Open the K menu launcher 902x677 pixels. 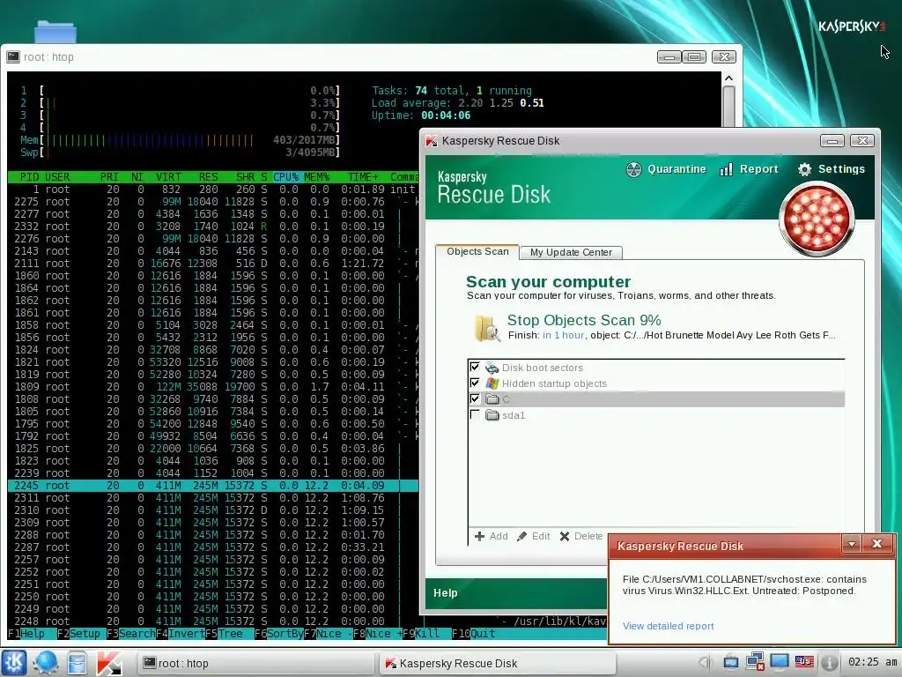tap(14, 663)
